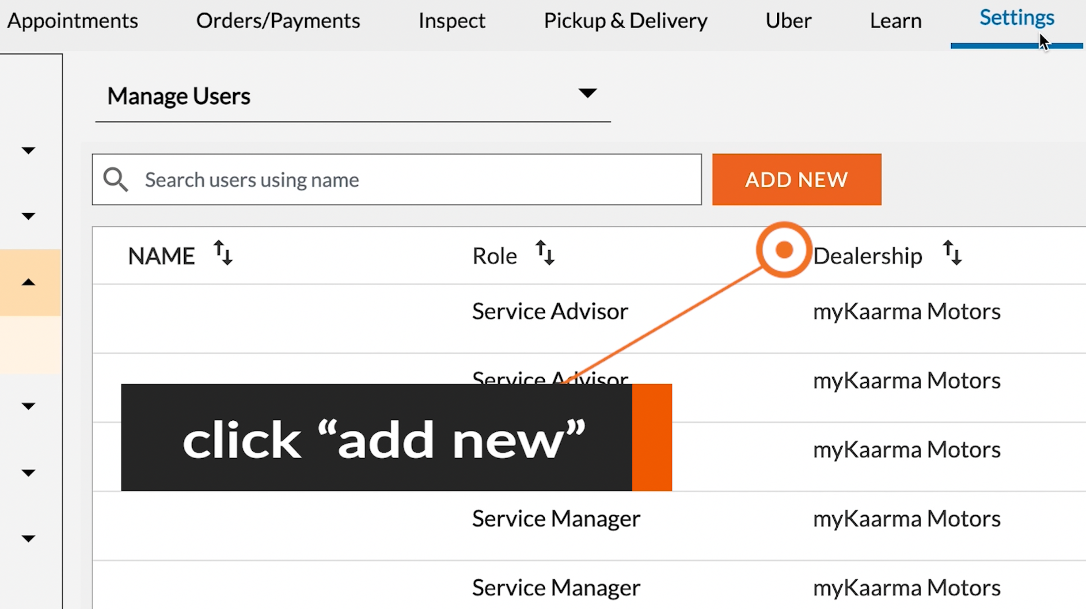Focus the Search users using name field
Screen dimensions: 1086x609
[x=397, y=179]
